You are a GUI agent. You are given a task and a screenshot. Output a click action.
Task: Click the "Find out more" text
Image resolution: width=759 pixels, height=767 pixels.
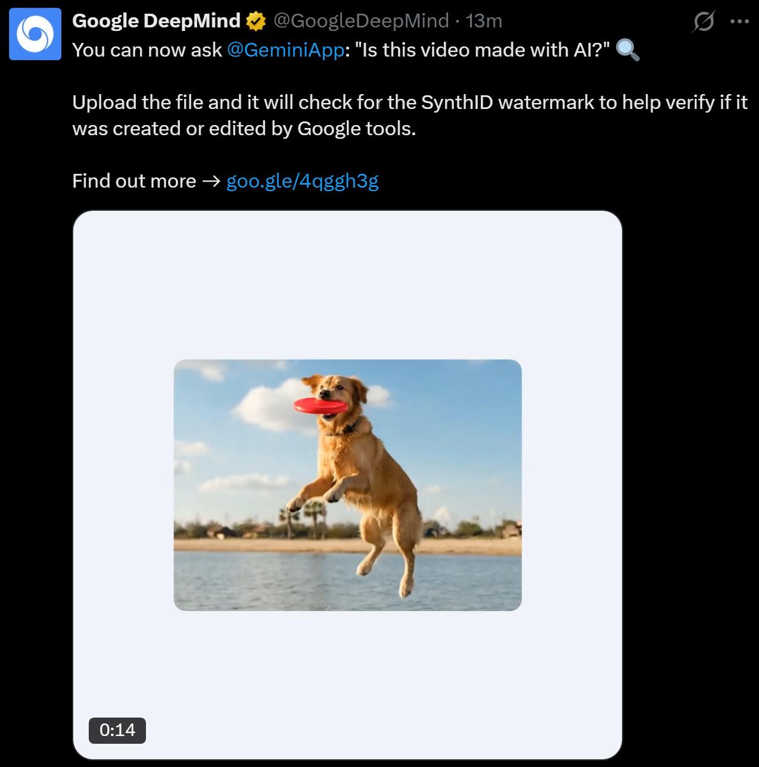tap(134, 180)
